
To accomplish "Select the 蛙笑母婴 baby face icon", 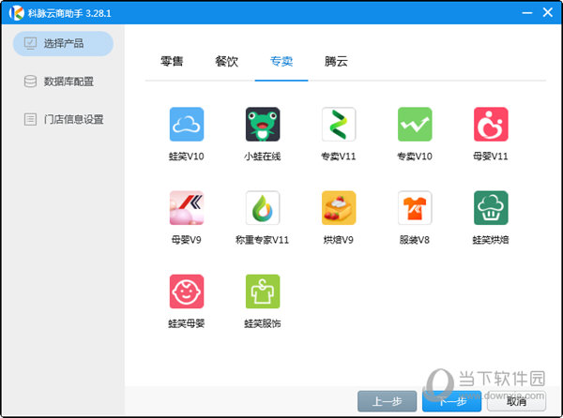I will coord(187,291).
